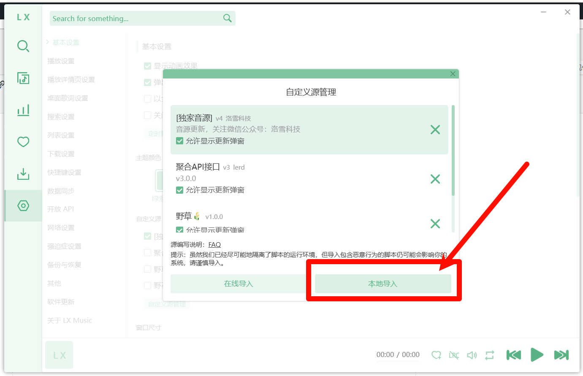
Task: Click the 在线导入 button
Action: pyautogui.click(x=239, y=284)
